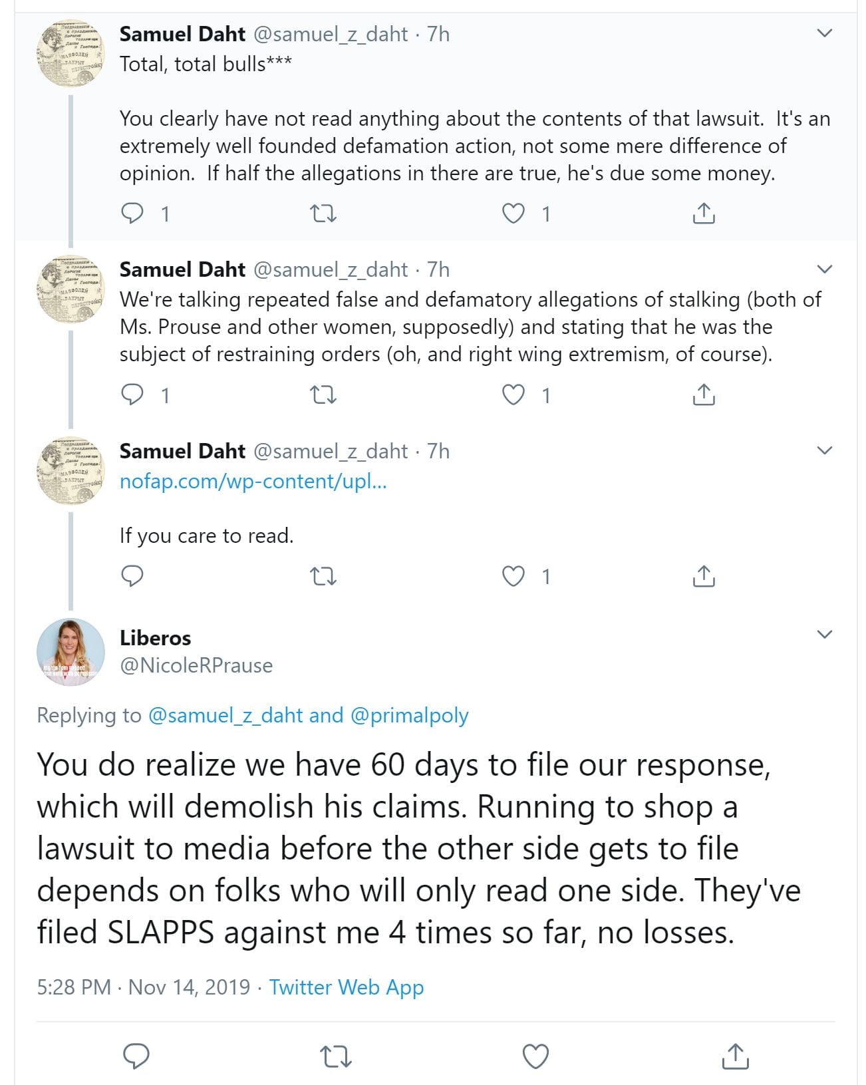Share the Liberos main tweet
The width and height of the screenshot is (866, 1085).
(735, 1056)
